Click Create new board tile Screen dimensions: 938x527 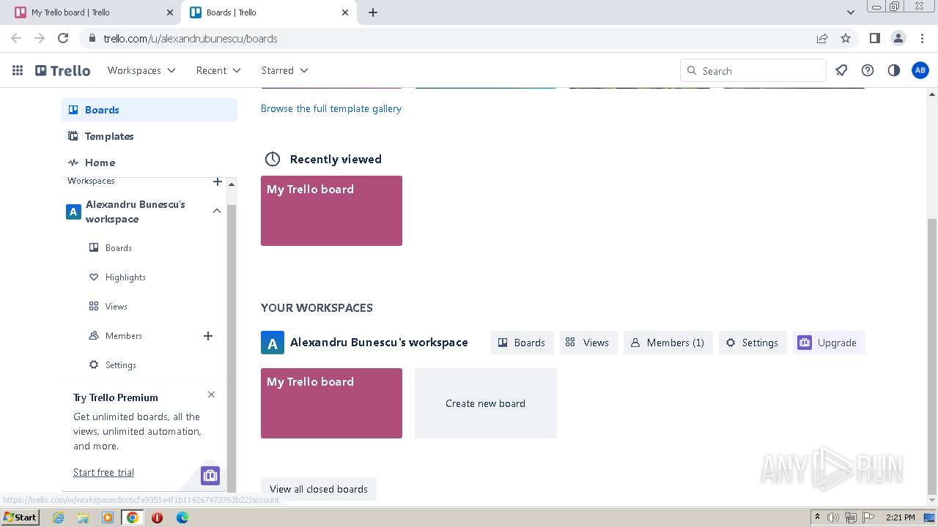[x=486, y=403]
